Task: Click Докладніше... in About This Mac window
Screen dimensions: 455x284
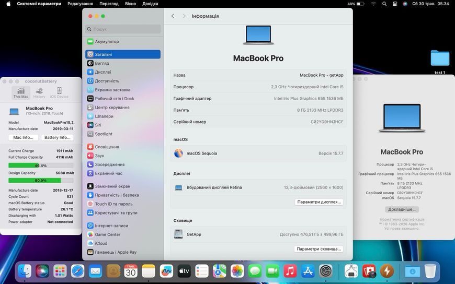Action: pos(402,209)
